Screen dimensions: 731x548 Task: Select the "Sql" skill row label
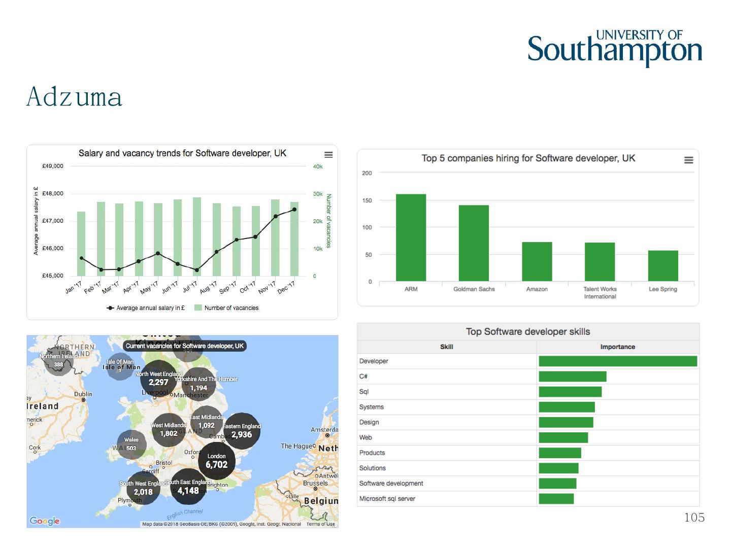pos(364,392)
